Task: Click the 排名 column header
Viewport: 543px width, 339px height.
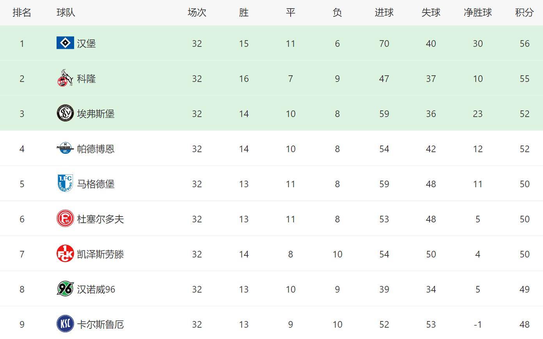Action: [x=22, y=12]
